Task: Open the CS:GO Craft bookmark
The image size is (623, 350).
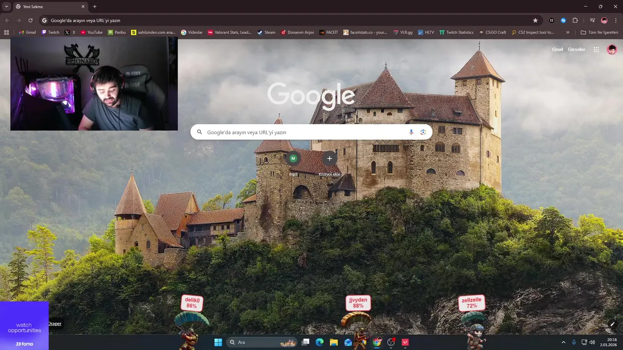Action: (493, 33)
